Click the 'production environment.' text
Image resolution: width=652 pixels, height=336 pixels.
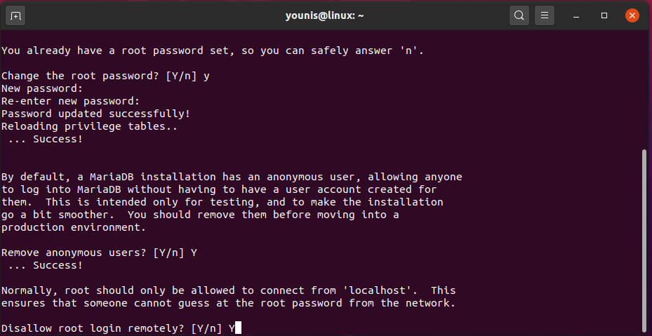click(x=73, y=227)
